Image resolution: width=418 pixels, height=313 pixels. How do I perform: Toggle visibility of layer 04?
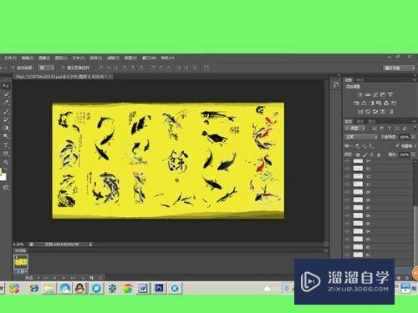(347, 231)
